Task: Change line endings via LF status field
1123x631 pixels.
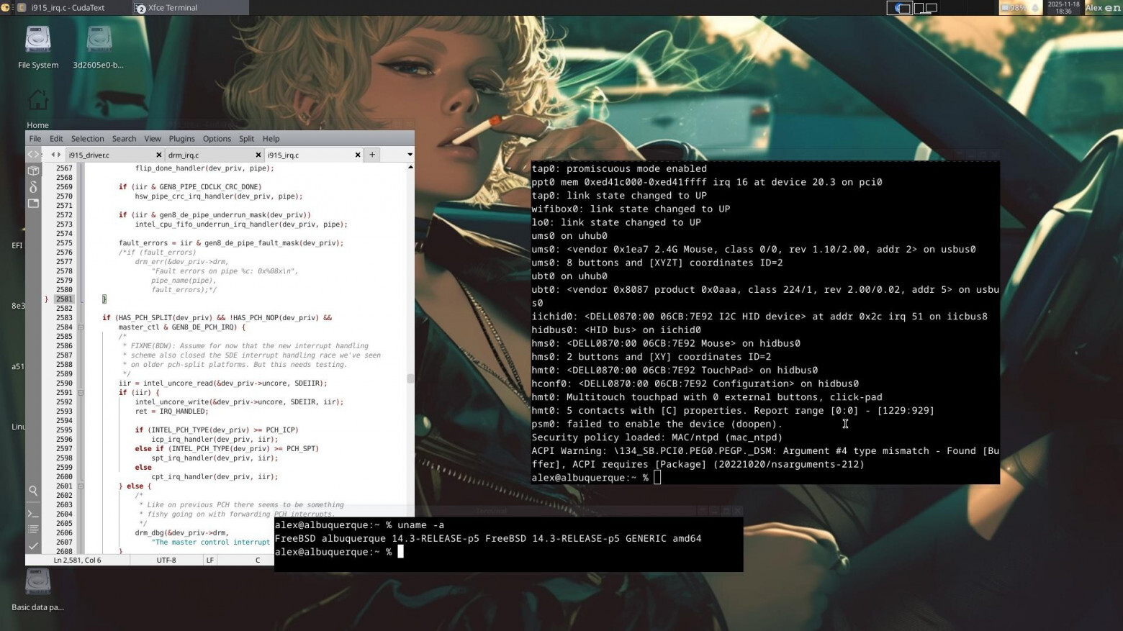Action: [210, 560]
